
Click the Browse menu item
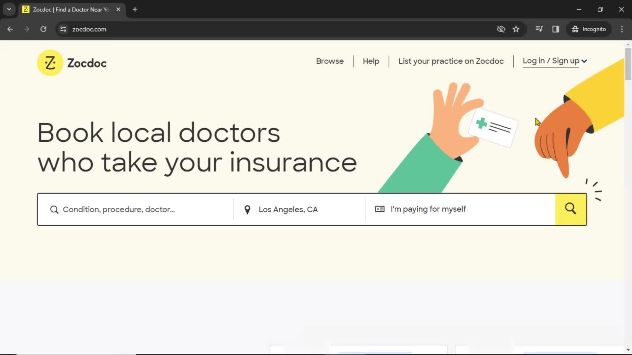pos(330,61)
